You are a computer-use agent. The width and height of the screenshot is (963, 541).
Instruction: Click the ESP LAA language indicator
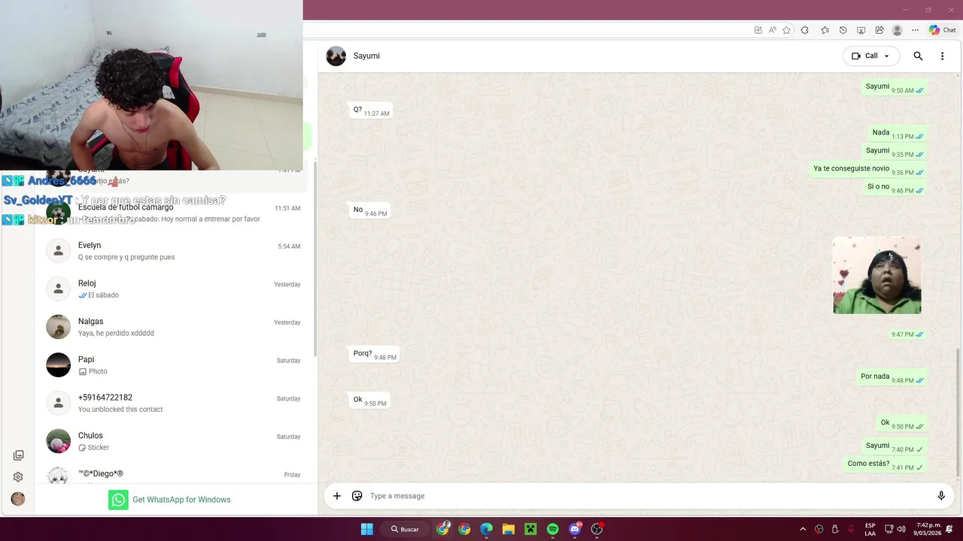tap(870, 529)
